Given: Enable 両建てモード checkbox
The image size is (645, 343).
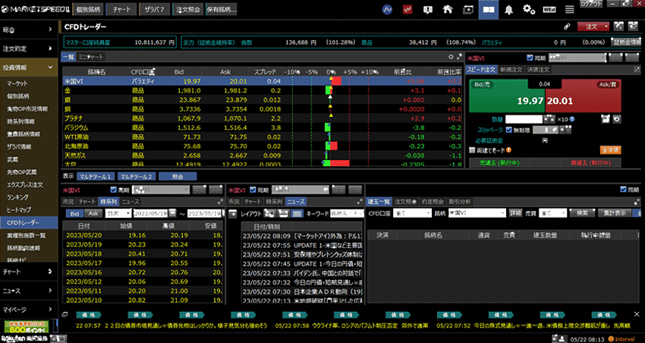Looking at the screenshot, I should pos(472,150).
